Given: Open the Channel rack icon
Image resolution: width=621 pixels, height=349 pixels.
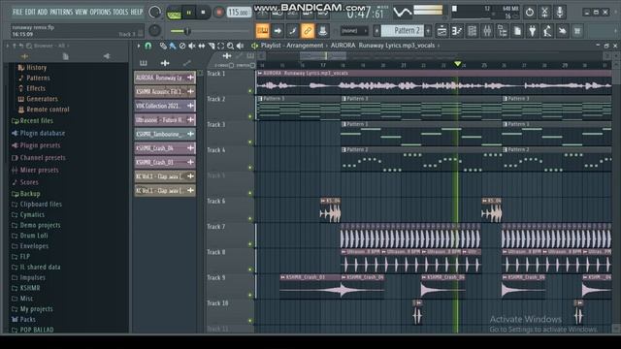Looking at the screenshot, I should pos(473,31).
